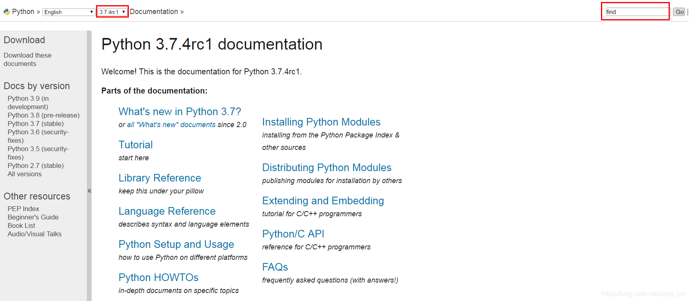Open the Language Reference link
This screenshot has width=689, height=301.
point(167,211)
